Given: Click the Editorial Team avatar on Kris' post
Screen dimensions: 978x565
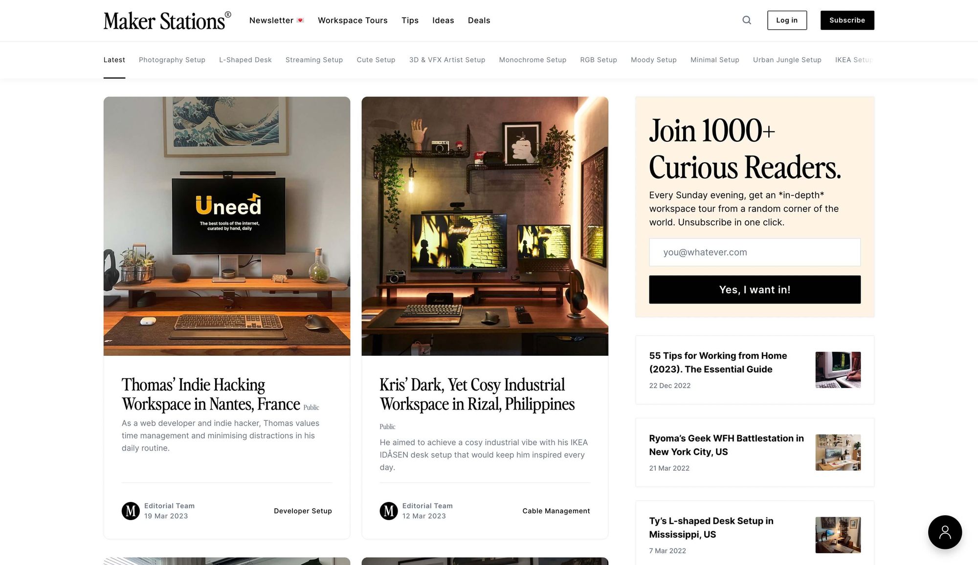Looking at the screenshot, I should coord(388,511).
